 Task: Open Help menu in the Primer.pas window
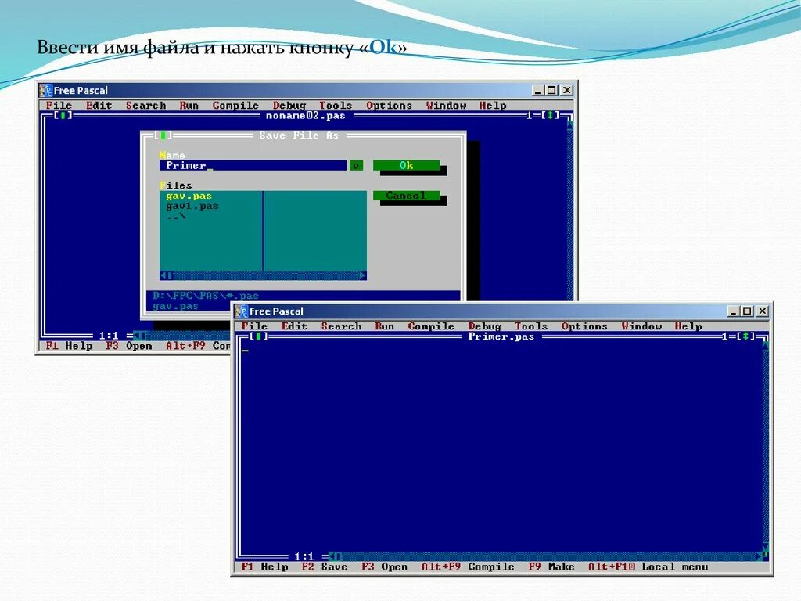point(688,326)
